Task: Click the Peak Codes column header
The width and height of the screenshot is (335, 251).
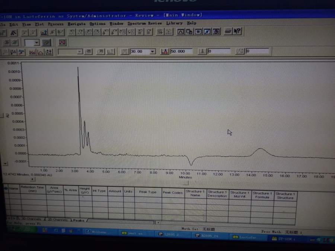Action: click(173, 193)
